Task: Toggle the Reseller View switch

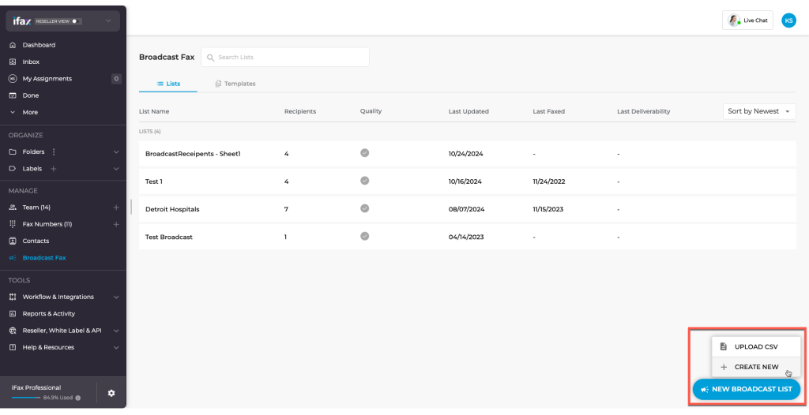Action: point(76,21)
